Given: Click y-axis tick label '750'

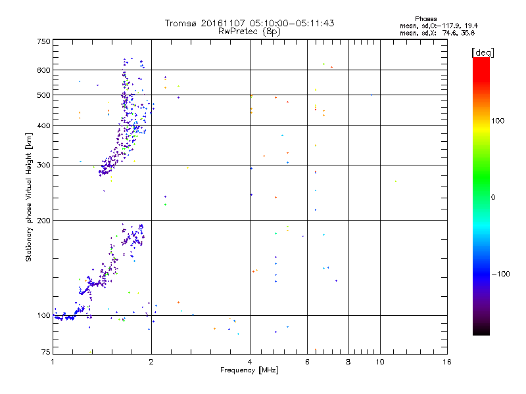Looking at the screenshot, I should (43, 41).
